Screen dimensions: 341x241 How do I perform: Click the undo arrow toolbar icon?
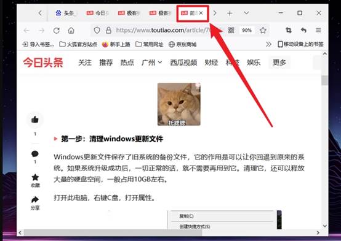point(303,30)
